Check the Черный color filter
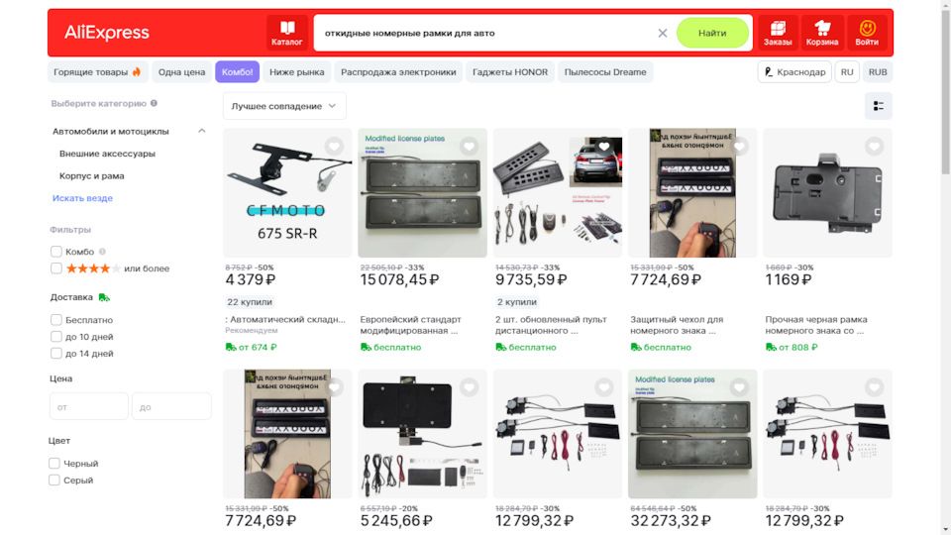Image resolution: width=951 pixels, height=535 pixels. [54, 464]
